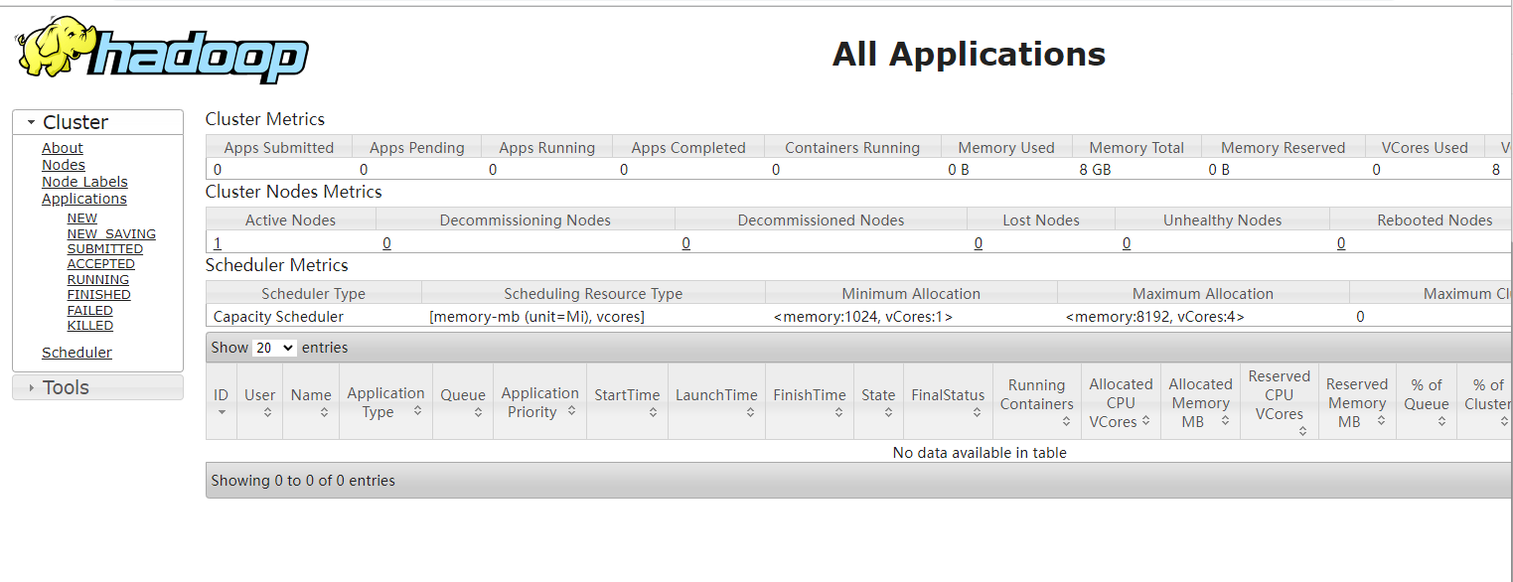Expand the Tools section
Screen dimensions: 1513x582
point(97,387)
